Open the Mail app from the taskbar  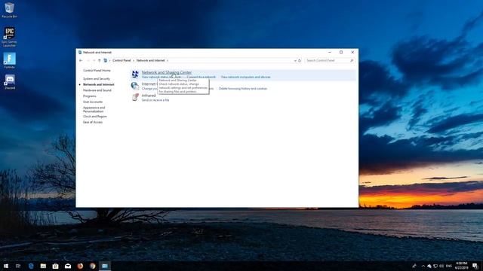click(68, 266)
